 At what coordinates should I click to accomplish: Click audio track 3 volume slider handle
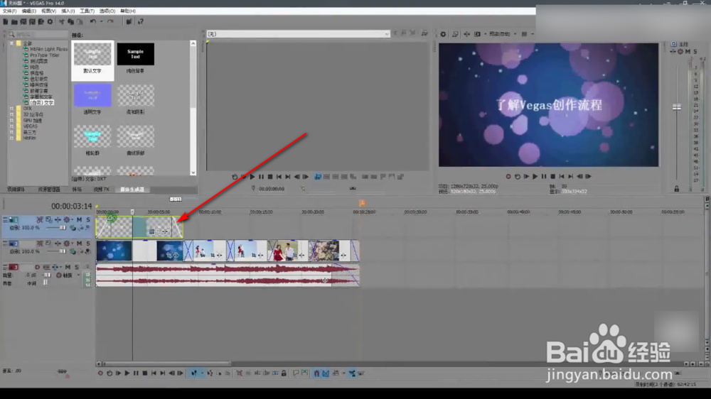pos(47,275)
